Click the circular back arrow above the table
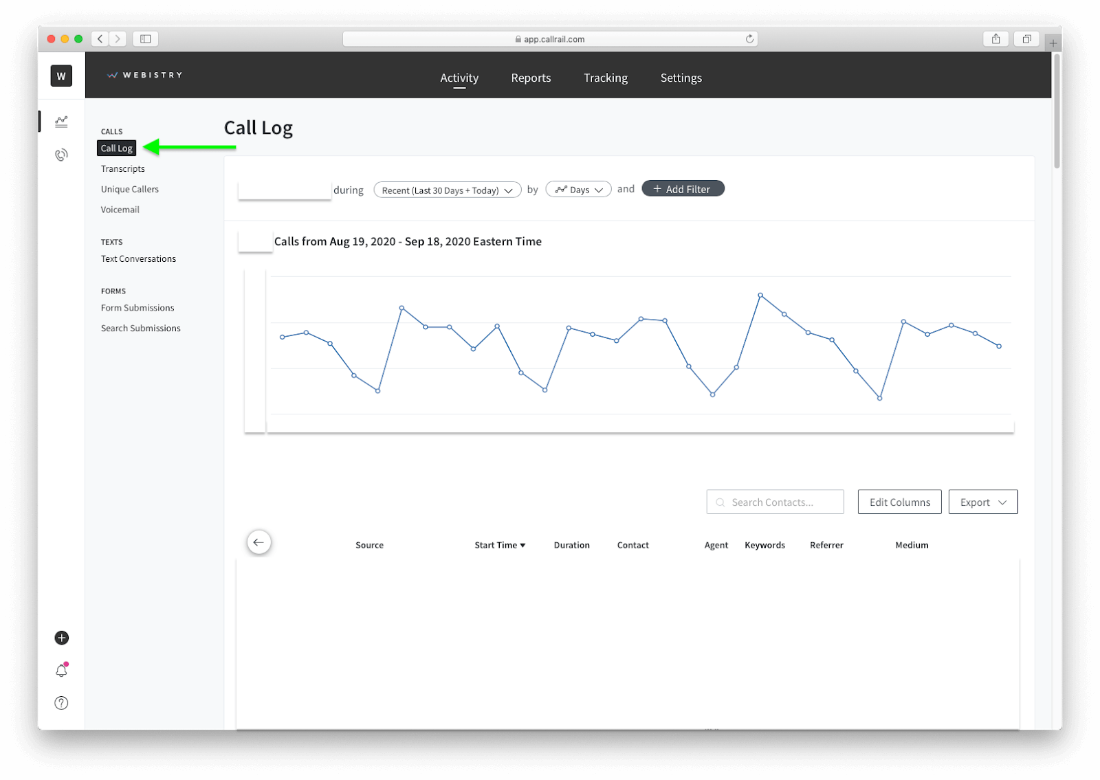Screen dimensions: 1100x780 259,542
